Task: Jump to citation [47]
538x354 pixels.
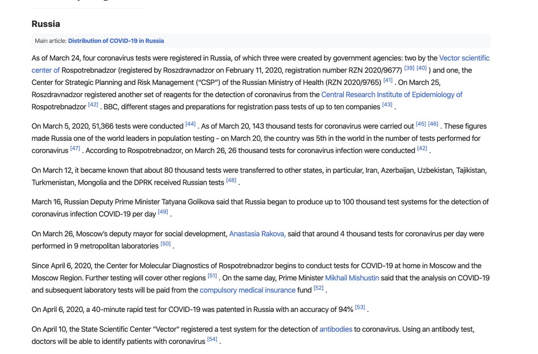Action: tap(75, 148)
